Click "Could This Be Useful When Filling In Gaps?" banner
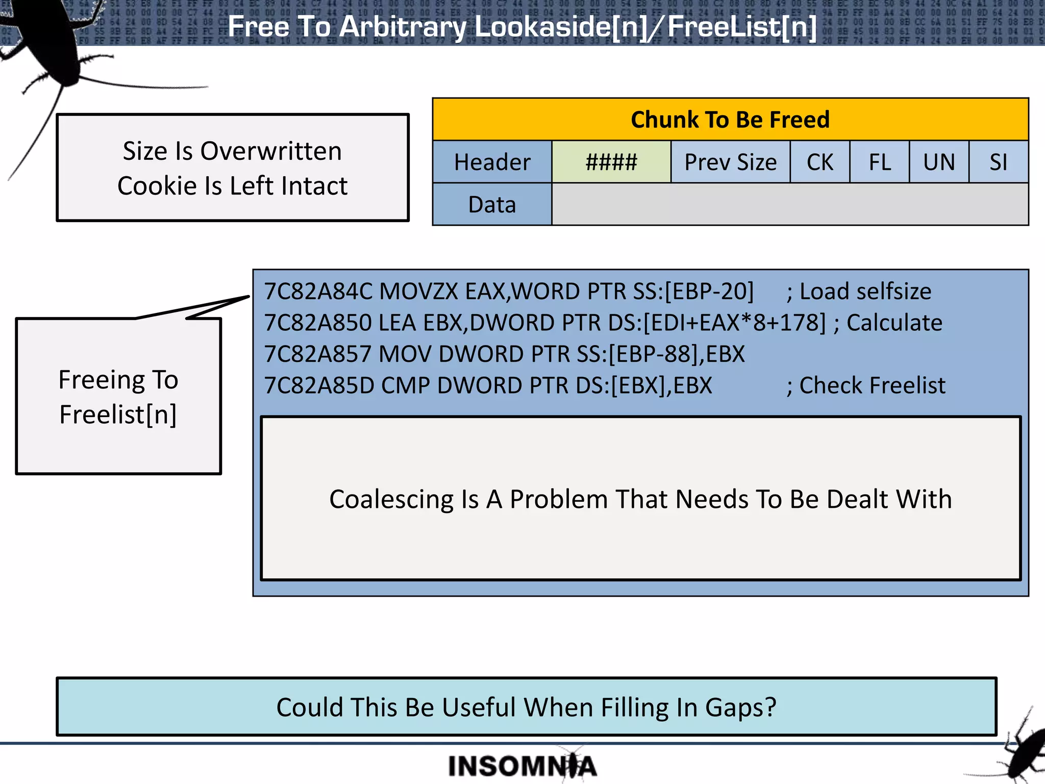This screenshot has width=1045, height=784. tap(527, 707)
